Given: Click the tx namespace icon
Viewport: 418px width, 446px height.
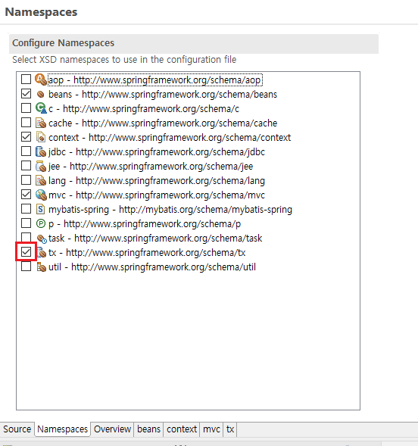Looking at the screenshot, I should click(x=42, y=253).
